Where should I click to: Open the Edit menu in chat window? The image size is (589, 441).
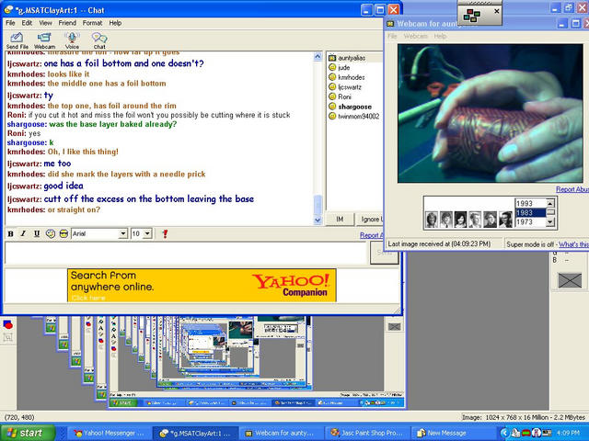[27, 23]
